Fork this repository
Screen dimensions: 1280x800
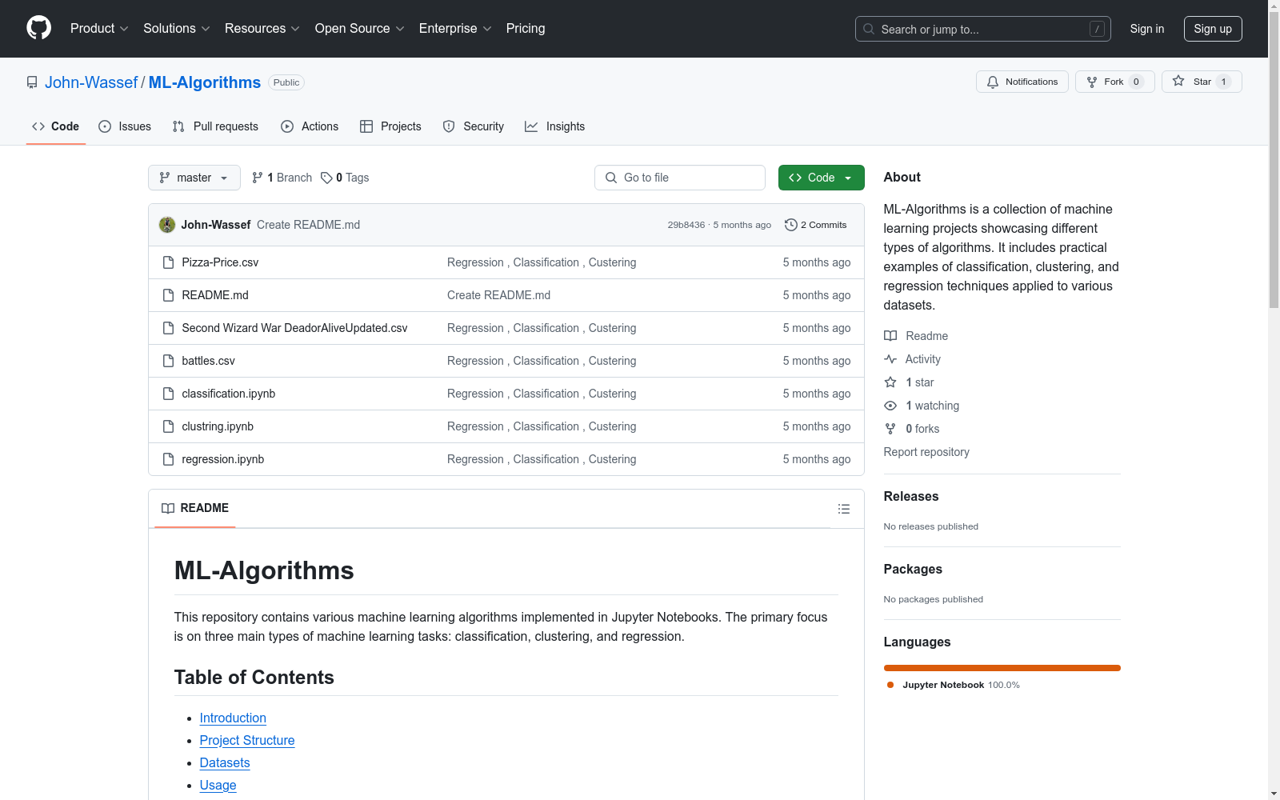point(1114,82)
